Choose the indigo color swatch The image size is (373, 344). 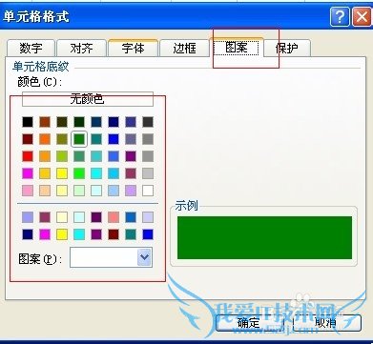click(x=131, y=122)
